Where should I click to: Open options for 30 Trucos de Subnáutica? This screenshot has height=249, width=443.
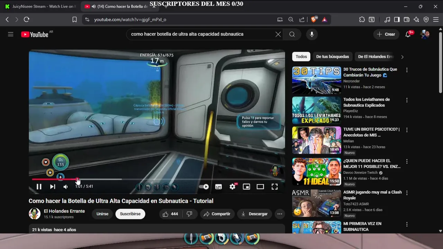[407, 70]
